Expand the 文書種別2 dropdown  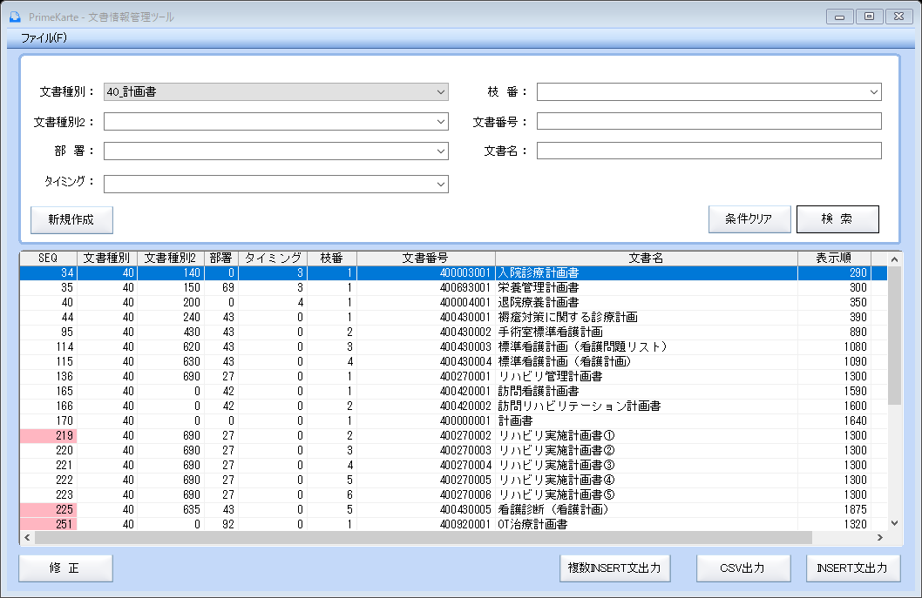coord(275,122)
